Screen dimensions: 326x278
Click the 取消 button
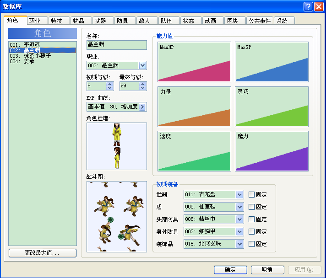[267, 270]
